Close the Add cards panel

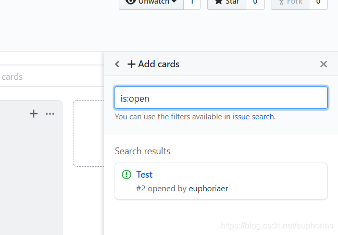(323, 64)
